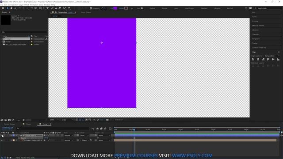
Task: Click new composition icon in Project panel
Action: point(9,120)
